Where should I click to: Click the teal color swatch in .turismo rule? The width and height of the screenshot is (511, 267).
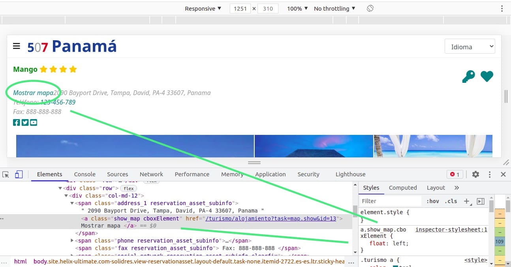395,266
